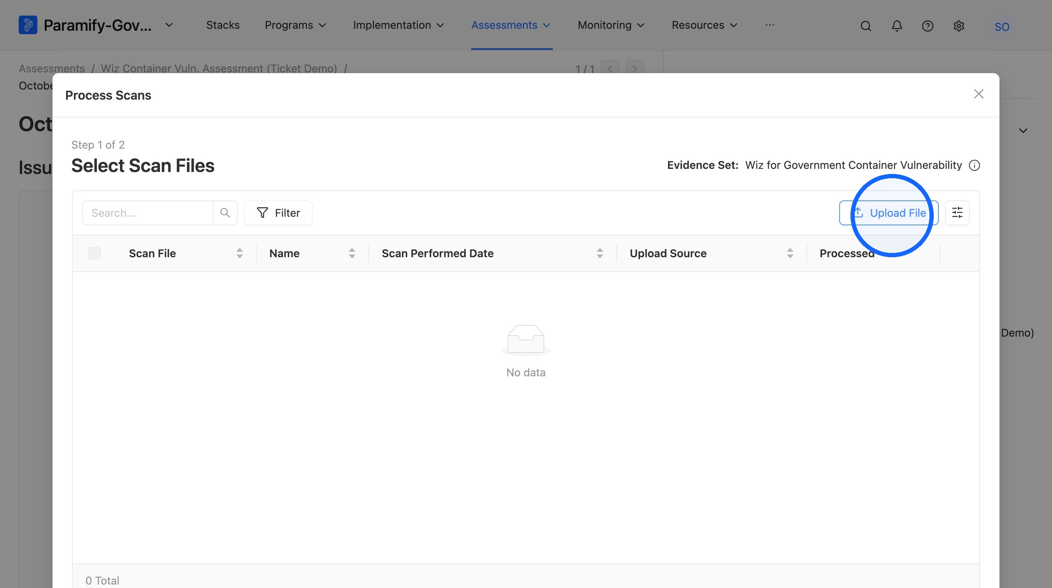
Task: Sort by Scan Performed Date column
Action: 600,253
